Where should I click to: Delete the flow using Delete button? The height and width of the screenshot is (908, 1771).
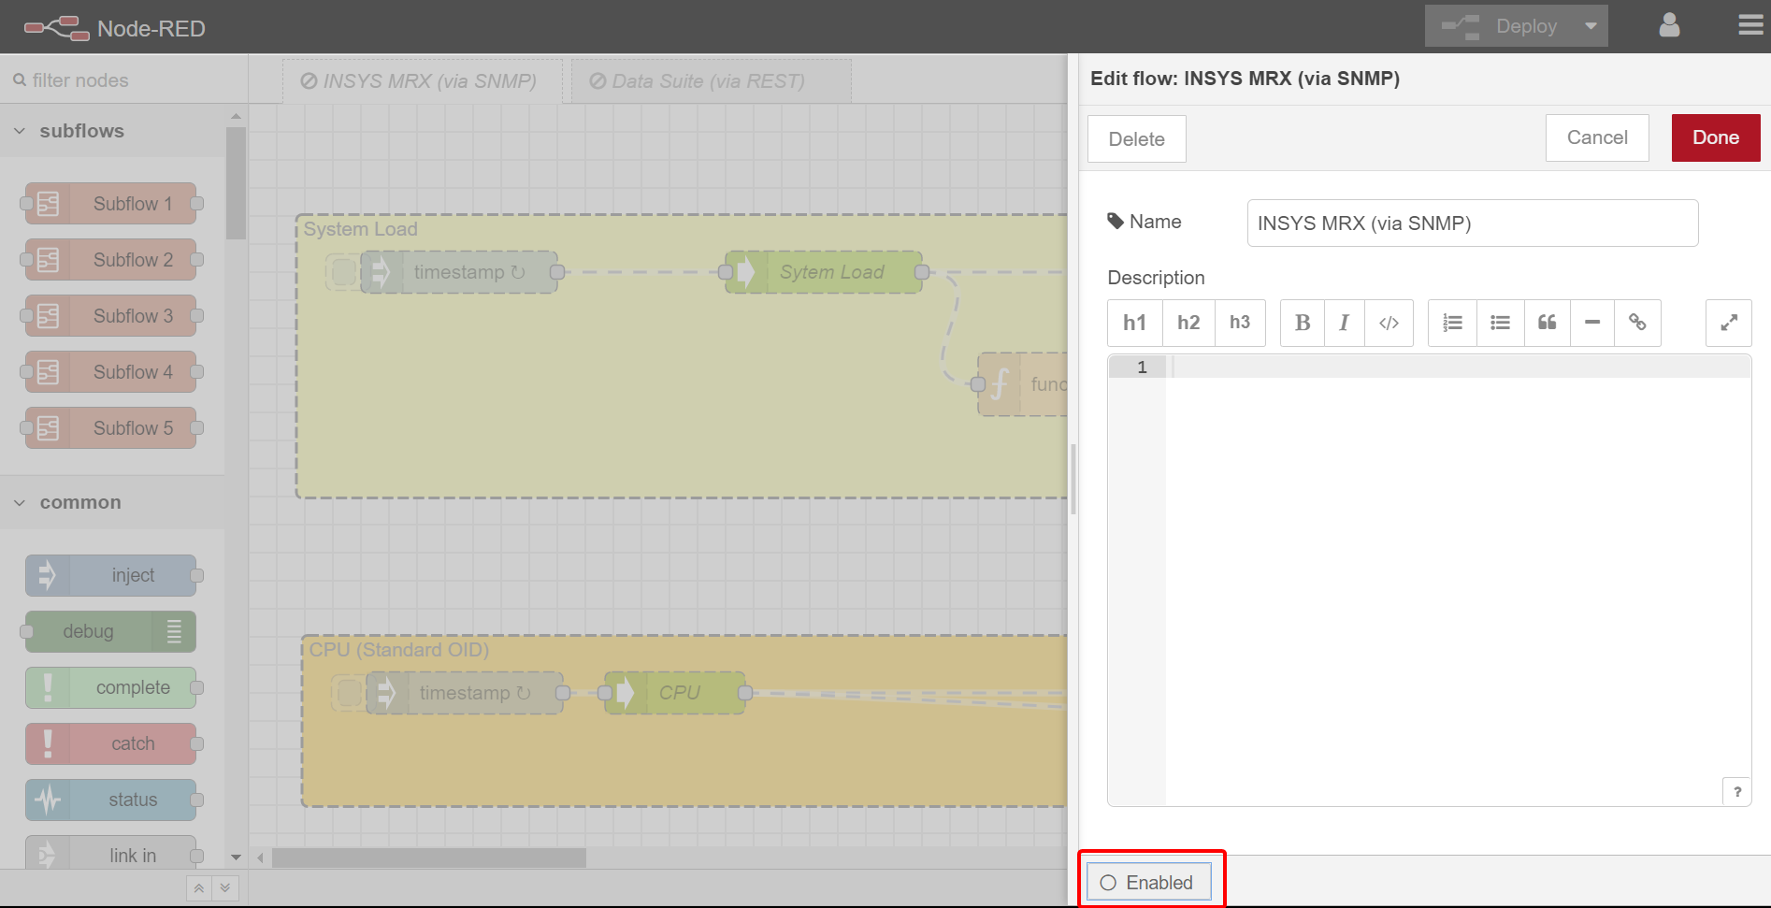[1136, 139]
